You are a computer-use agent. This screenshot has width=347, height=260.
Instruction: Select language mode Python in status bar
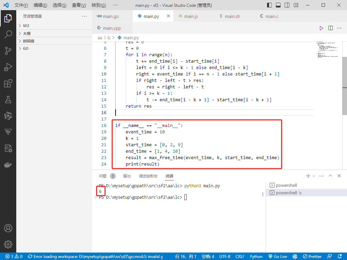point(256,257)
